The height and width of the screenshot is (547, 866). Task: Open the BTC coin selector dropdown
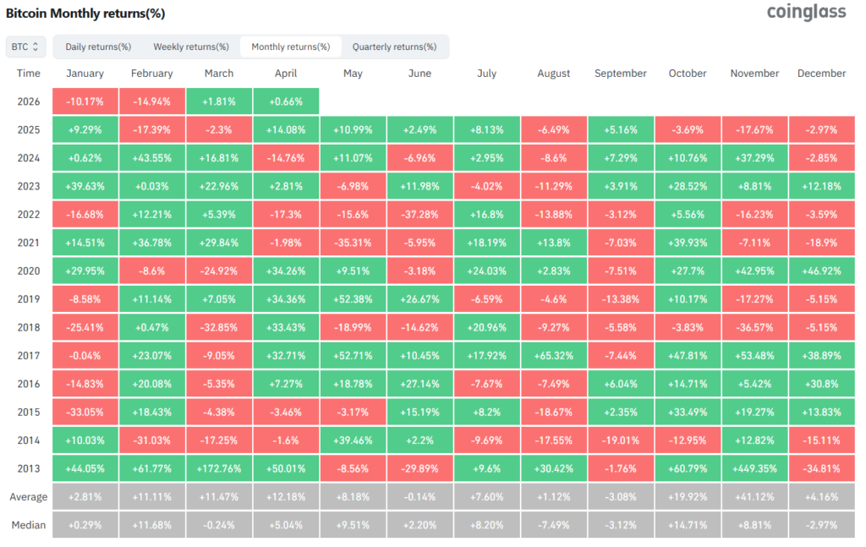pos(25,46)
